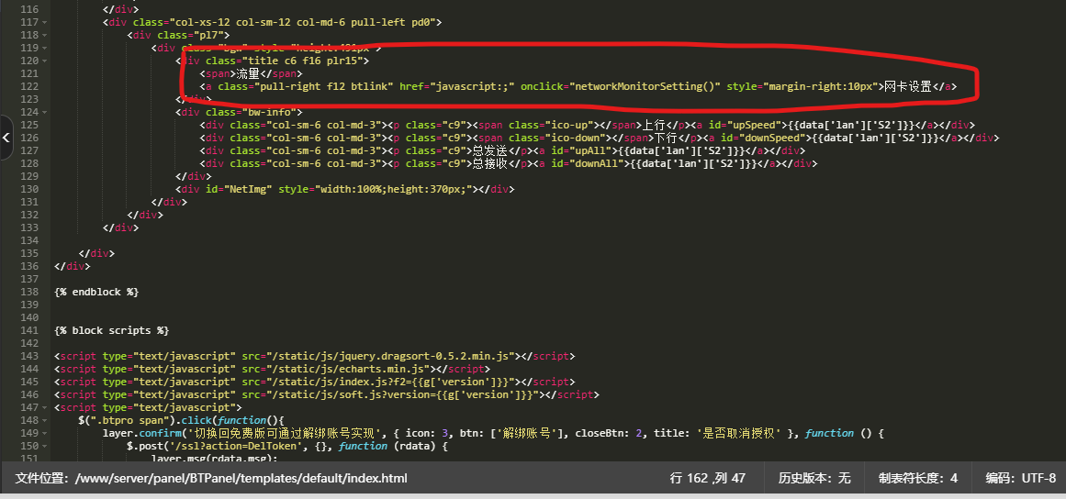The width and height of the screenshot is (1066, 499).
Task: Click the {% endblock %} text
Action: click(x=96, y=292)
